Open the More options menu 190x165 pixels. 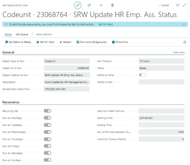coord(44,34)
